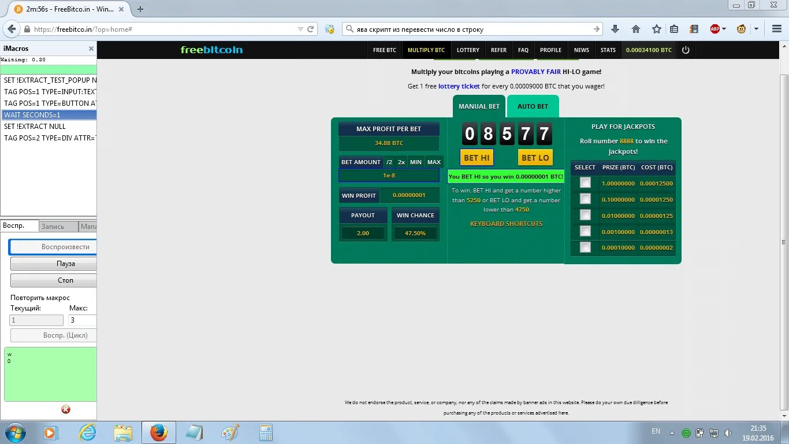Select the SET !EXTRACT NULL macro line
789x444 pixels.
[x=49, y=127]
